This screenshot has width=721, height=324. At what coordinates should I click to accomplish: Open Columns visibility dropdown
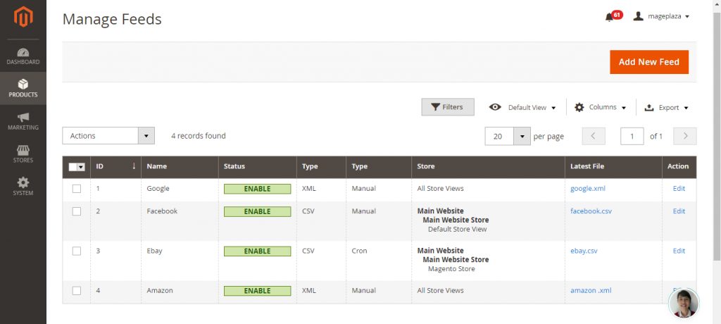[601, 107]
